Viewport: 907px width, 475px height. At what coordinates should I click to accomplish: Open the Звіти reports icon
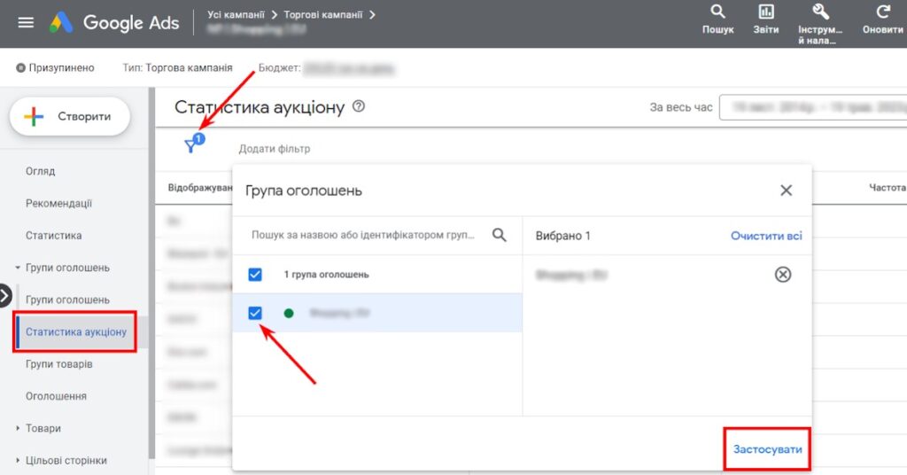(x=766, y=19)
